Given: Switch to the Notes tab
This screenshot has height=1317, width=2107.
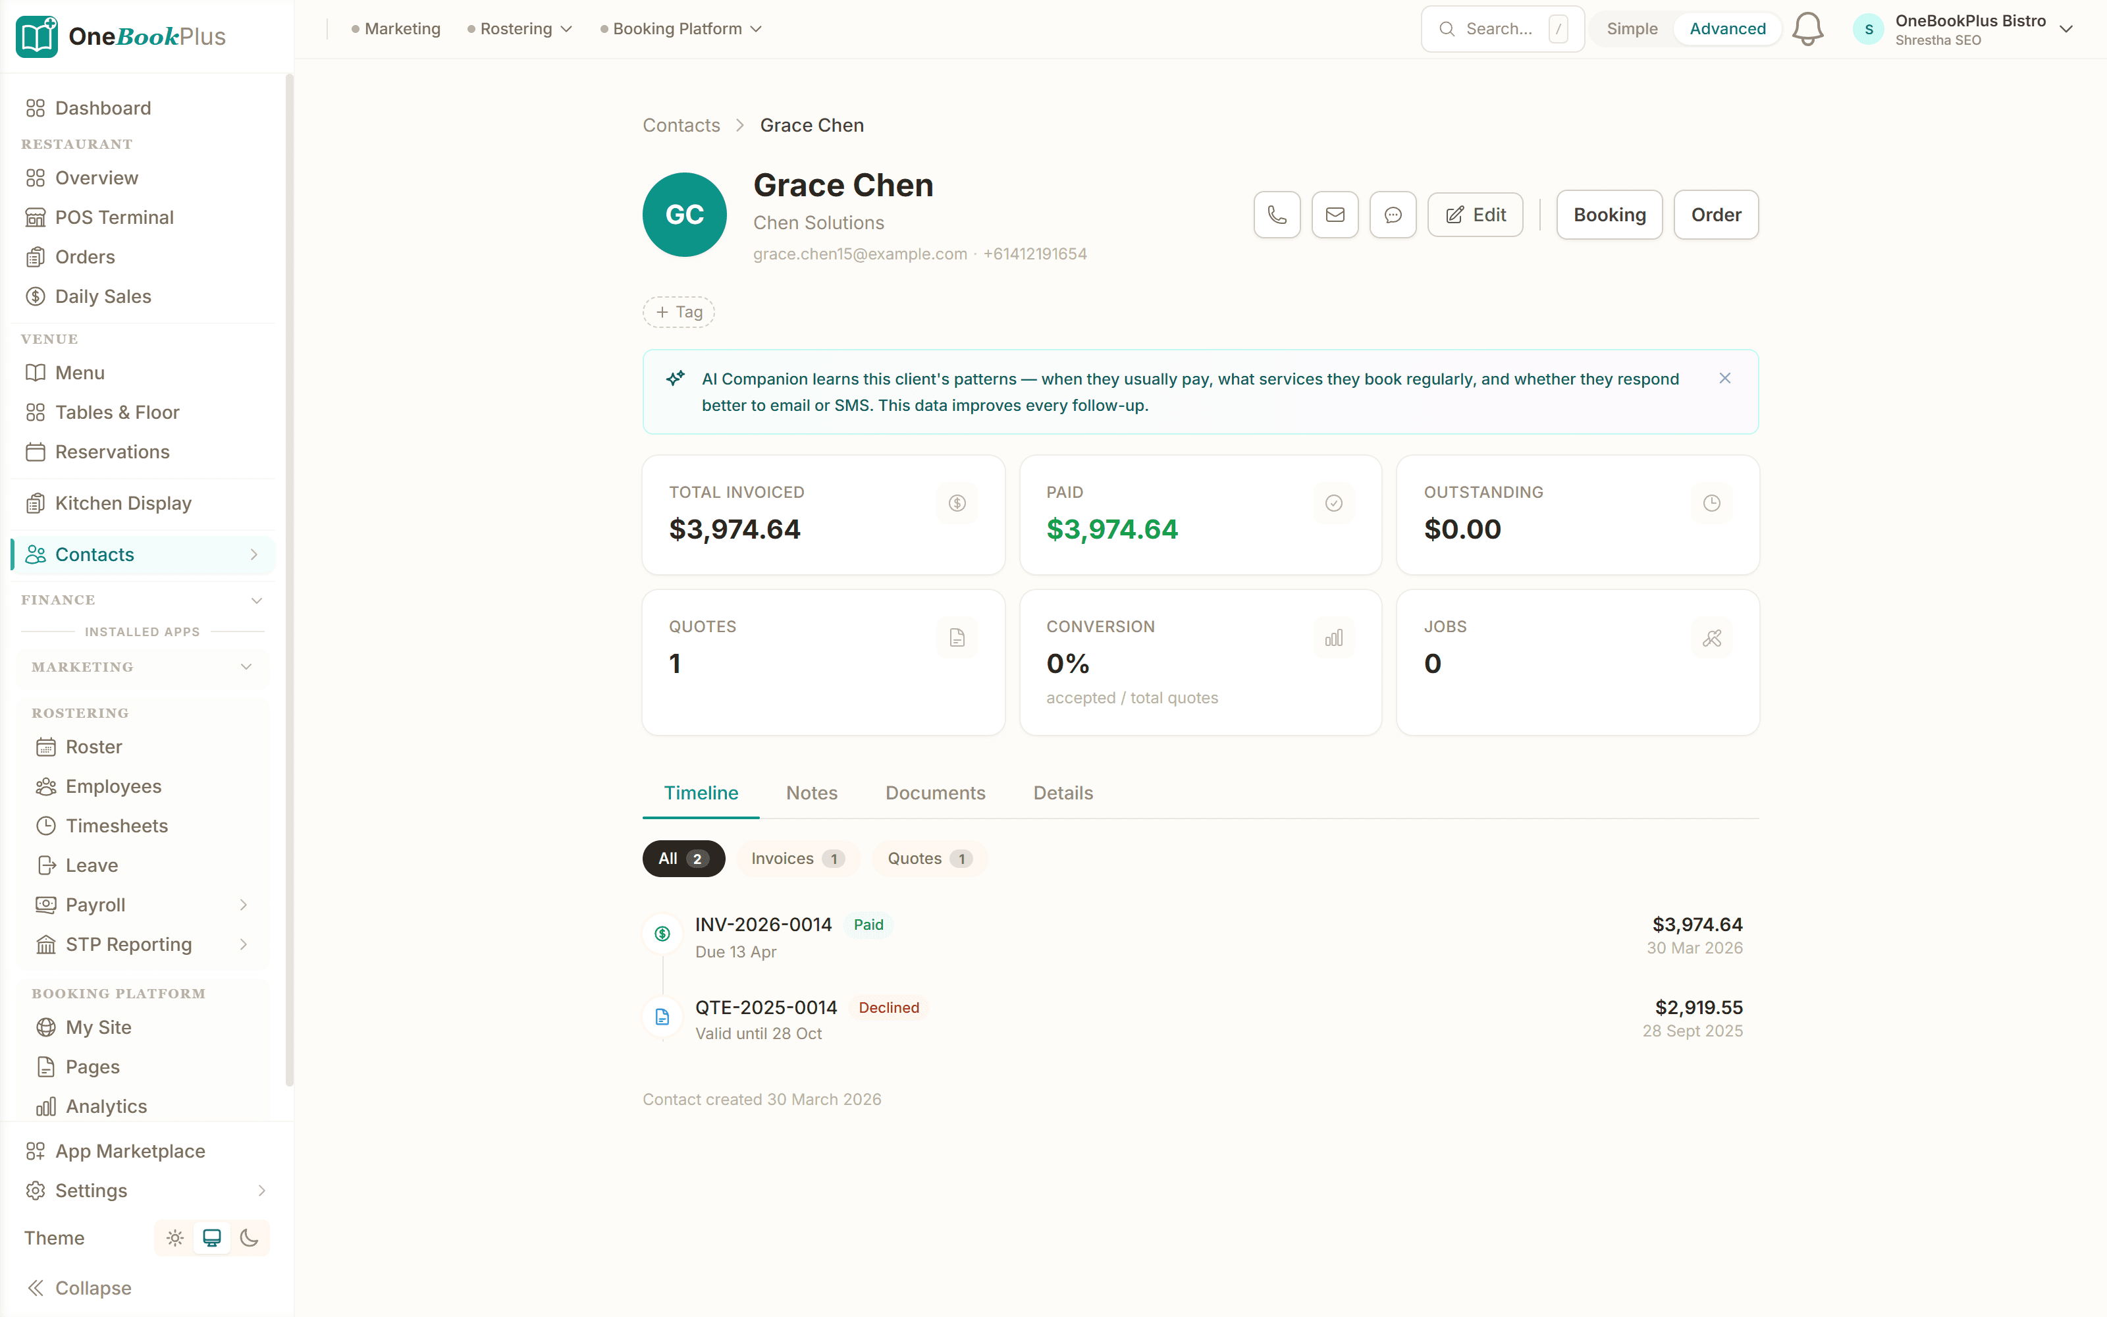Looking at the screenshot, I should pyautogui.click(x=811, y=793).
